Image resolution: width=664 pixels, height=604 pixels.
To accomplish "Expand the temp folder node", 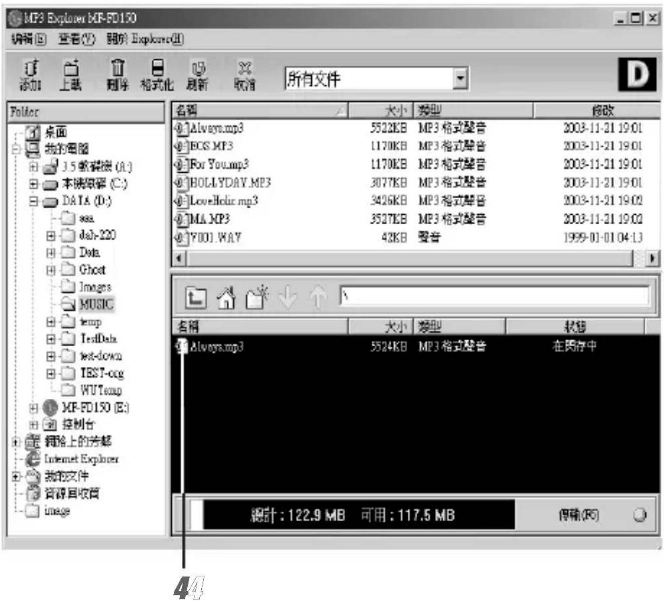I will point(51,322).
